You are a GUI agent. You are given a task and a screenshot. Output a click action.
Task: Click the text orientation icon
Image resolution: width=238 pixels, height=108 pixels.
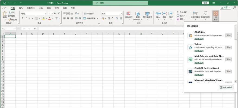pyautogui.click(x=77, y=13)
